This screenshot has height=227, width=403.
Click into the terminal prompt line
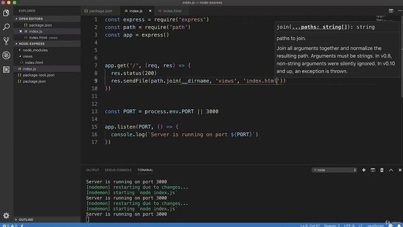click(x=88, y=219)
